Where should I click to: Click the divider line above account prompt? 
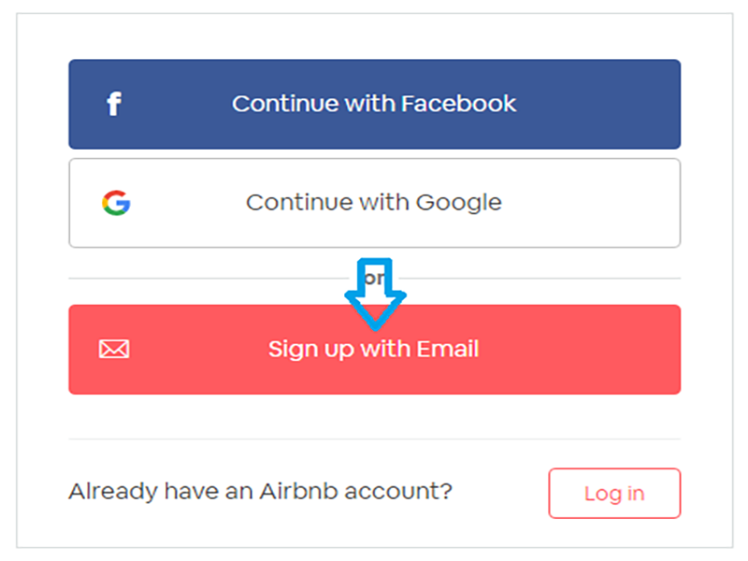point(374,439)
